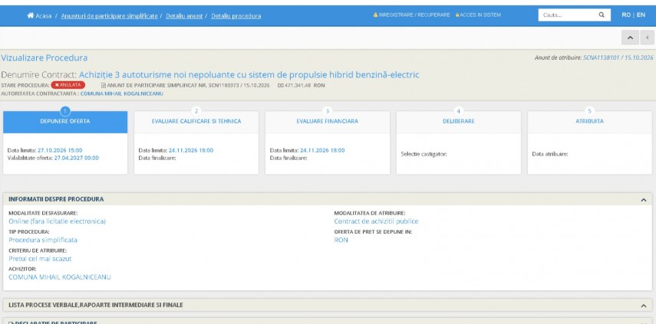The height and width of the screenshot is (324, 656).
Task: Click the money icon before 471.341,48
Action: pos(280,85)
